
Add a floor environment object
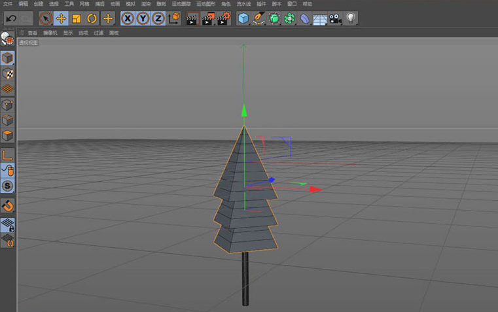pyautogui.click(x=320, y=19)
